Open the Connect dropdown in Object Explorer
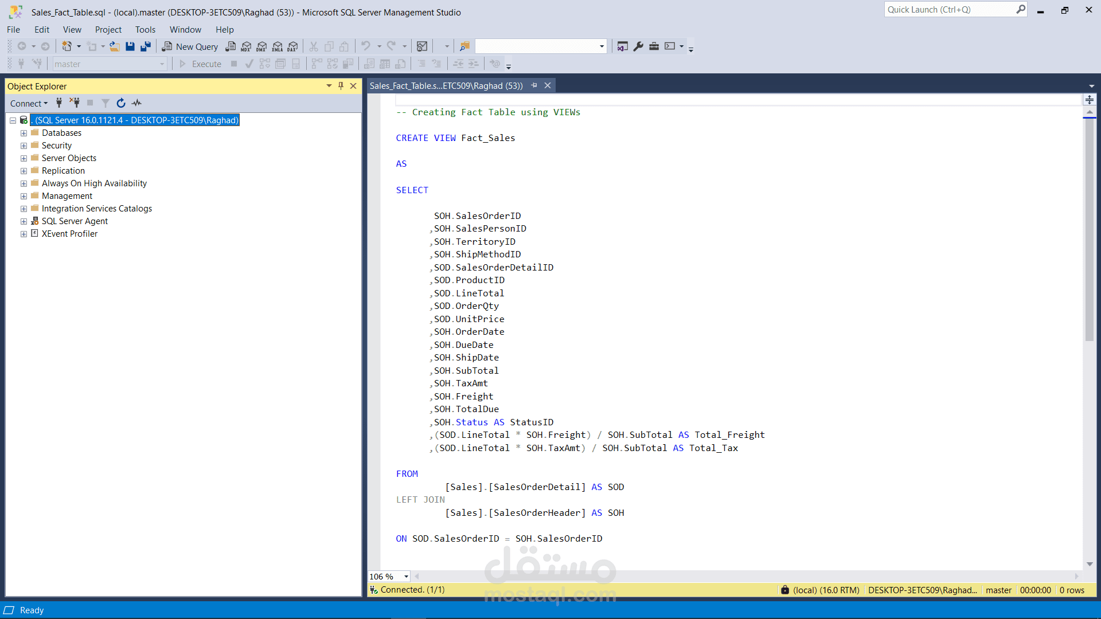Viewport: 1101px width, 619px height. [29, 103]
